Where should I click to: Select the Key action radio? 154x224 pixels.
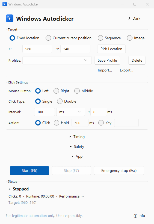(105, 123)
